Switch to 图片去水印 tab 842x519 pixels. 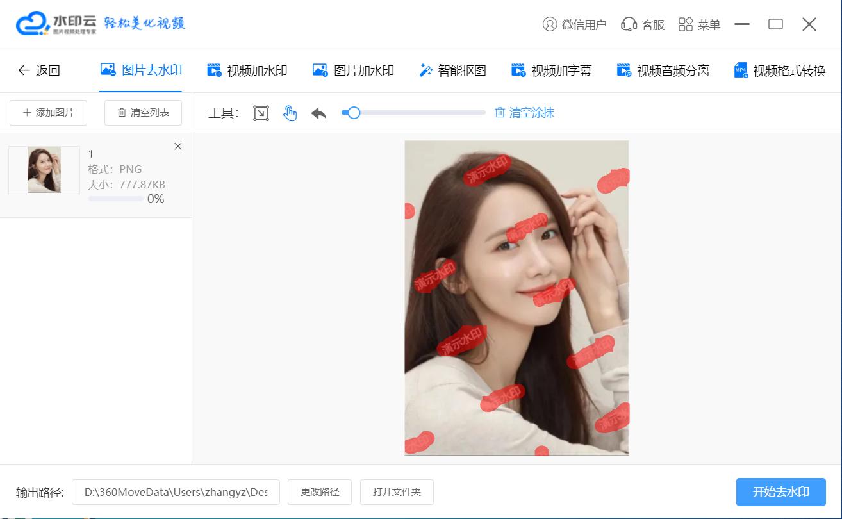tap(141, 70)
